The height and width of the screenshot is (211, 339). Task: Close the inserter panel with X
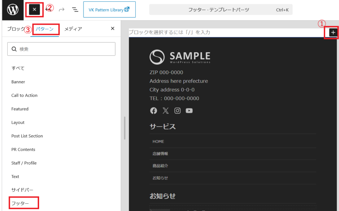[x=113, y=29]
